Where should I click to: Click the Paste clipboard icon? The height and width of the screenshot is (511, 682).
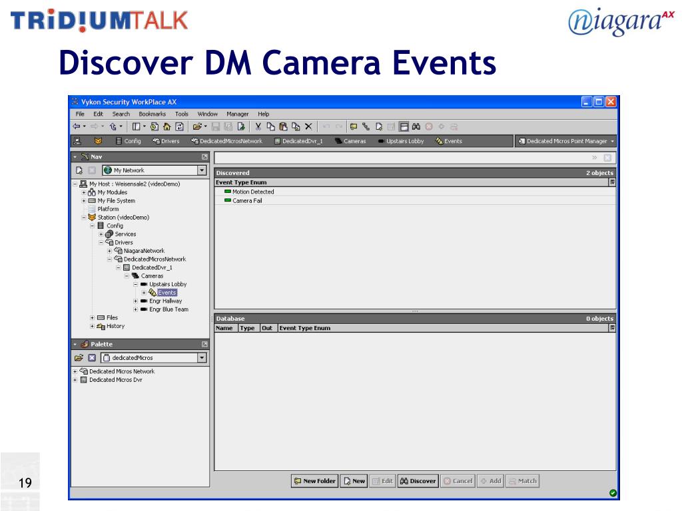283,126
